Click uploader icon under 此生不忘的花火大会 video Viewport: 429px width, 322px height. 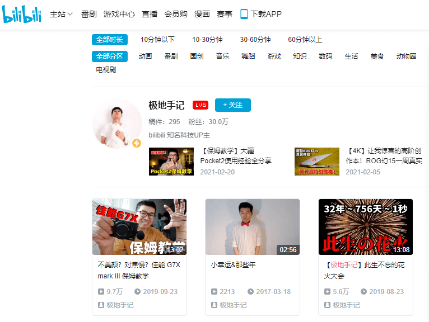click(327, 305)
